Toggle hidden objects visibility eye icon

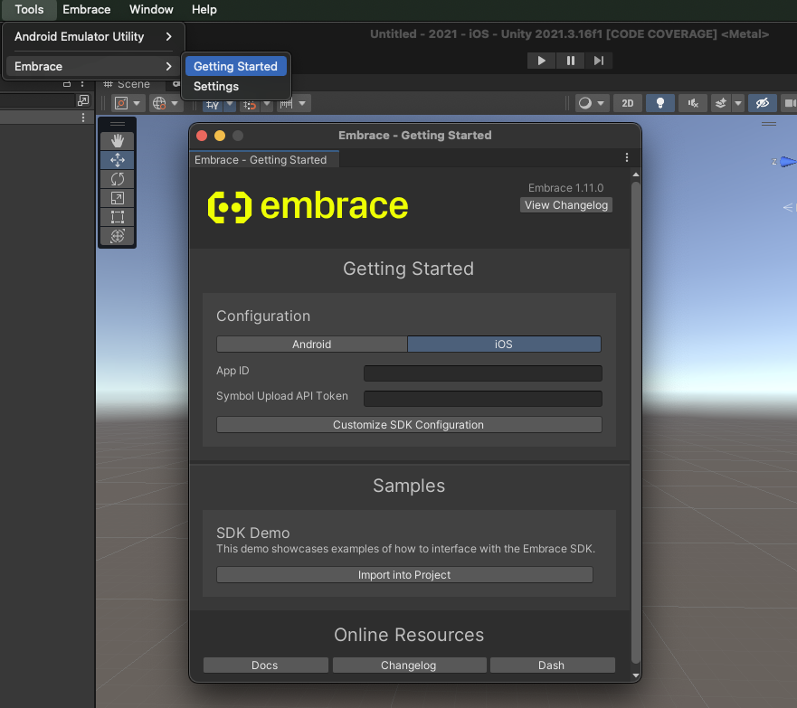[763, 104]
